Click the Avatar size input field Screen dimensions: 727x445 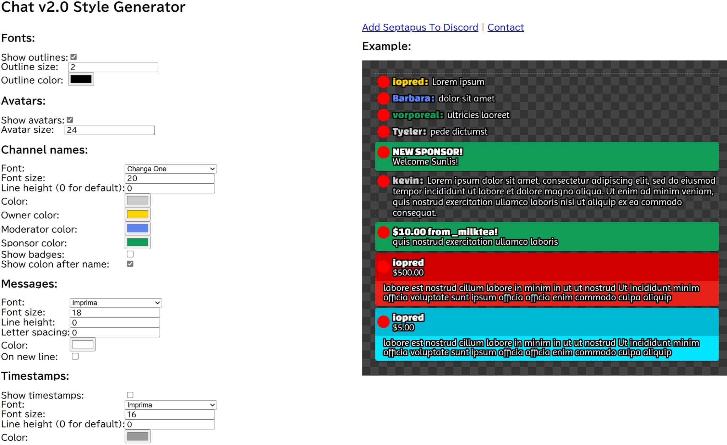109,130
